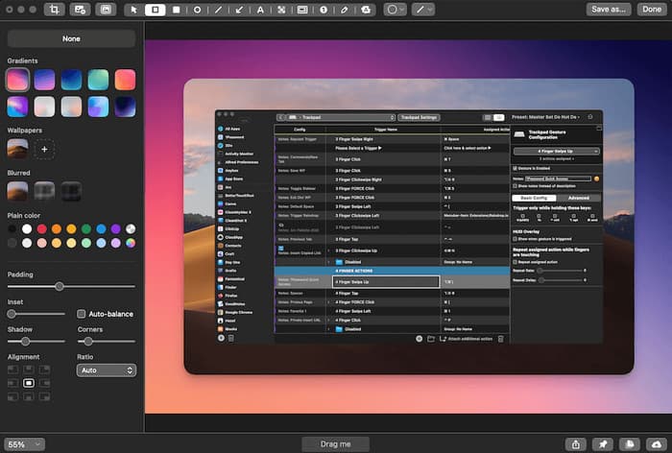Select the first blurred background thumbnail
This screenshot has height=453, width=672.
[18, 190]
